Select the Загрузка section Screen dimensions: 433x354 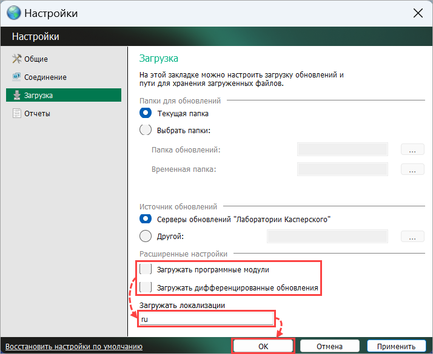(64, 95)
